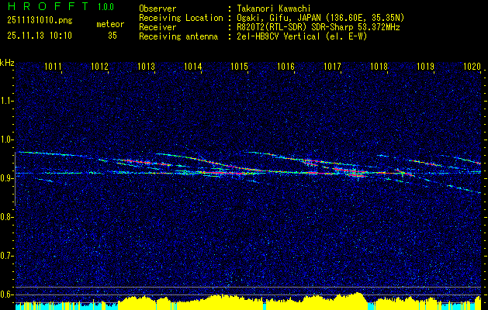This screenshot has width=488, height=310.
Task: Click the 0.6 kHz frequency label
Action: [6, 294]
